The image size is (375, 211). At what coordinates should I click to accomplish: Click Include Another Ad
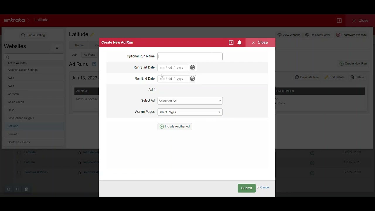click(x=175, y=127)
